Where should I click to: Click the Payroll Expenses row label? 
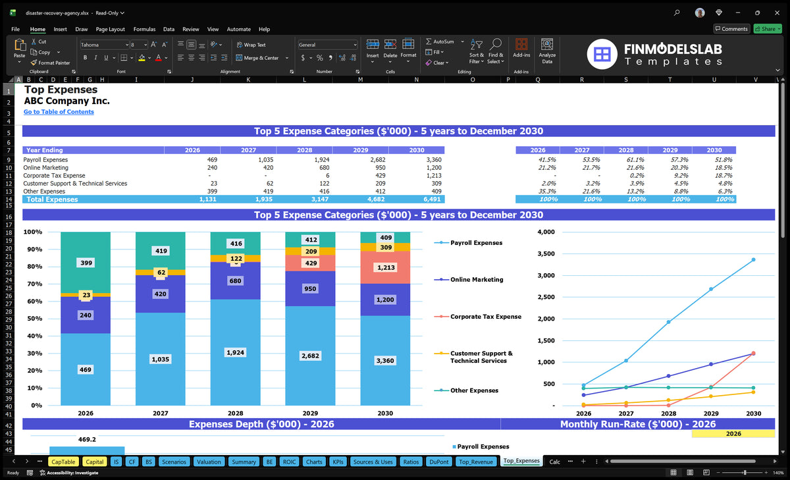[45, 160]
